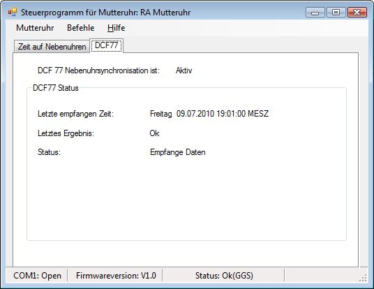The image size is (374, 289).
Task: Maximize the Steuerprogramm window
Action: click(336, 12)
